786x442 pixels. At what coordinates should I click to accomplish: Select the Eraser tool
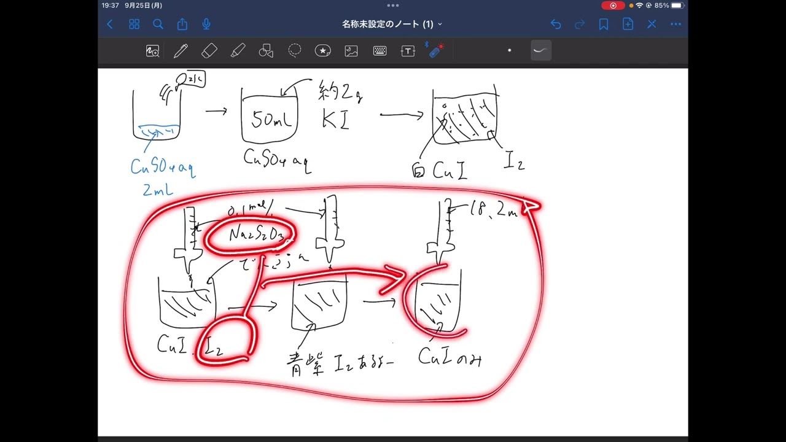(x=209, y=51)
